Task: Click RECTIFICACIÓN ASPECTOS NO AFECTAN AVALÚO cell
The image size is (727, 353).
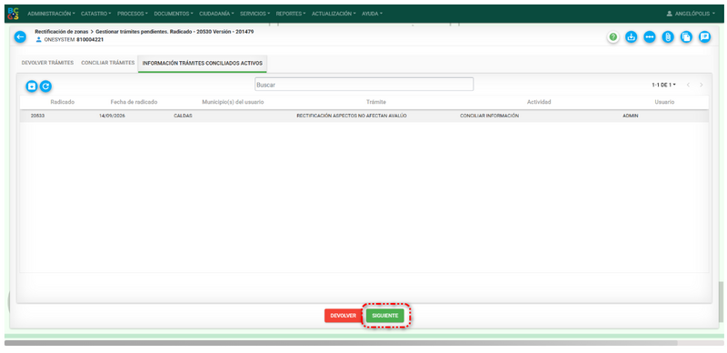Action: tap(352, 116)
